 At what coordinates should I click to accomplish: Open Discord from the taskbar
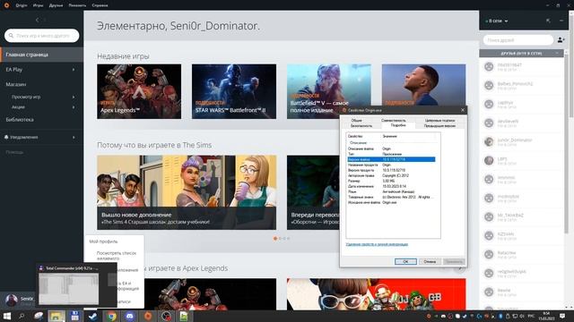click(x=129, y=316)
